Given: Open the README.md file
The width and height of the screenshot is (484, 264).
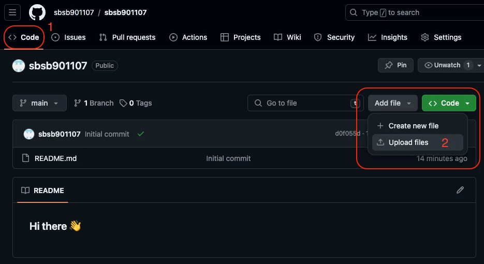Looking at the screenshot, I should pos(55,158).
